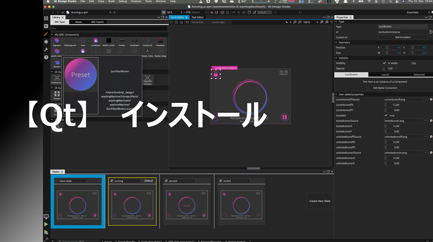Image resolution: width=433 pixels, height=242 pixels.
Task: Collapse My QML Components section
Action: click(52, 35)
